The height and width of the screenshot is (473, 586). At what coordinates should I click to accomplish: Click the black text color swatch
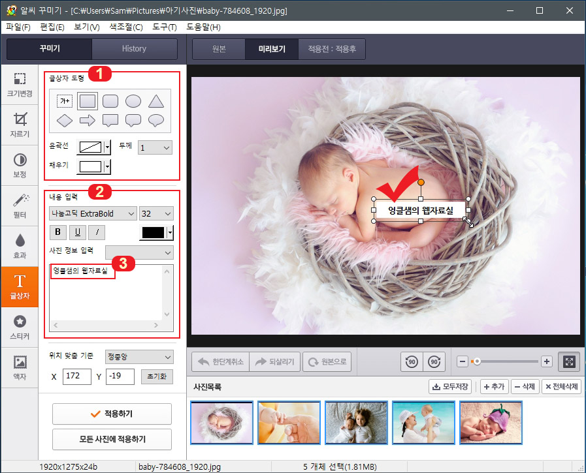tap(153, 232)
